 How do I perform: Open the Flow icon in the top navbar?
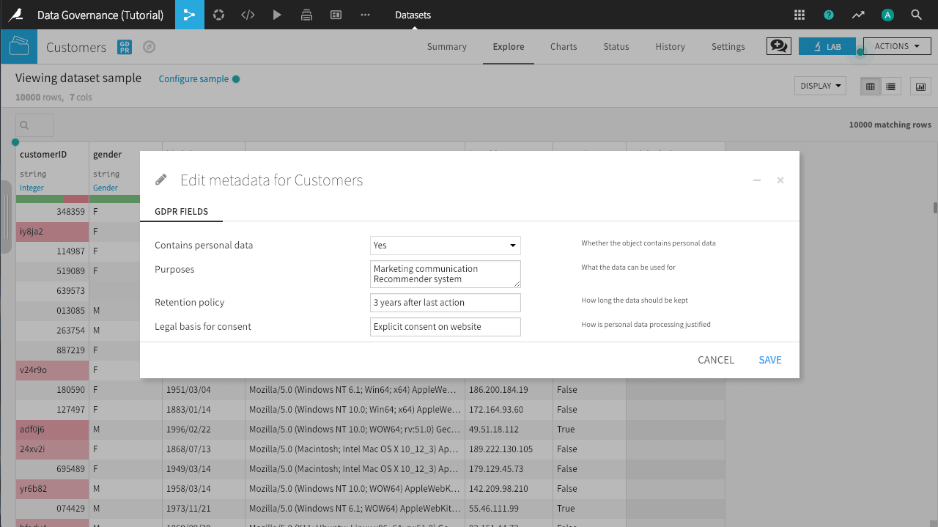tap(189, 15)
